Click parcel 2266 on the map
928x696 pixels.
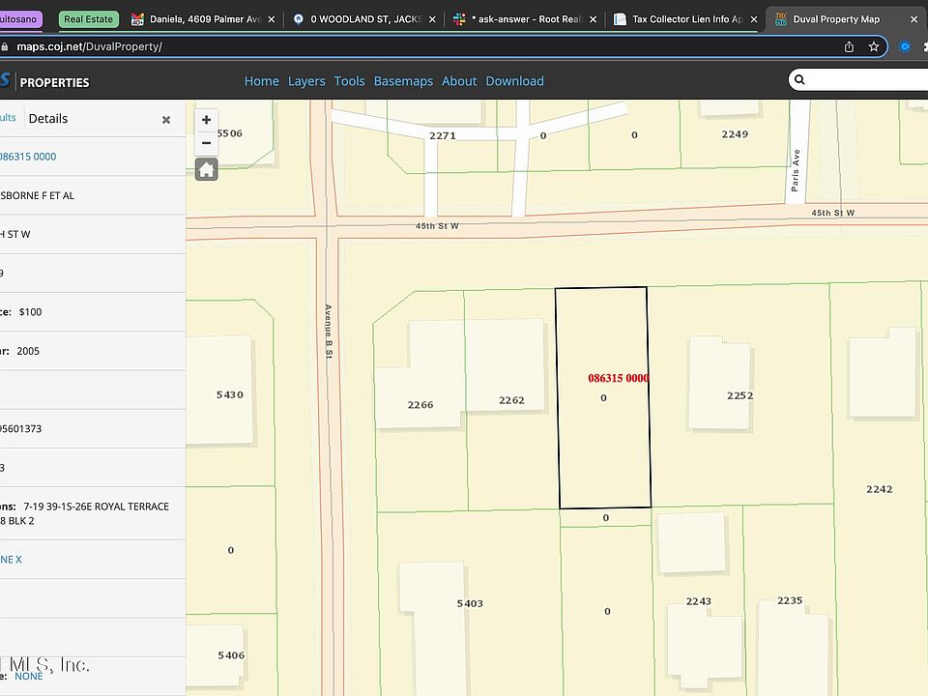click(420, 405)
